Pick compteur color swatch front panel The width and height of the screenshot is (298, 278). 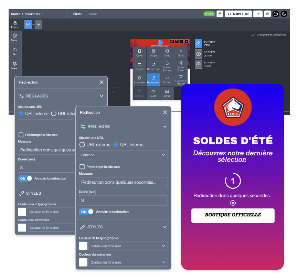coord(83,262)
